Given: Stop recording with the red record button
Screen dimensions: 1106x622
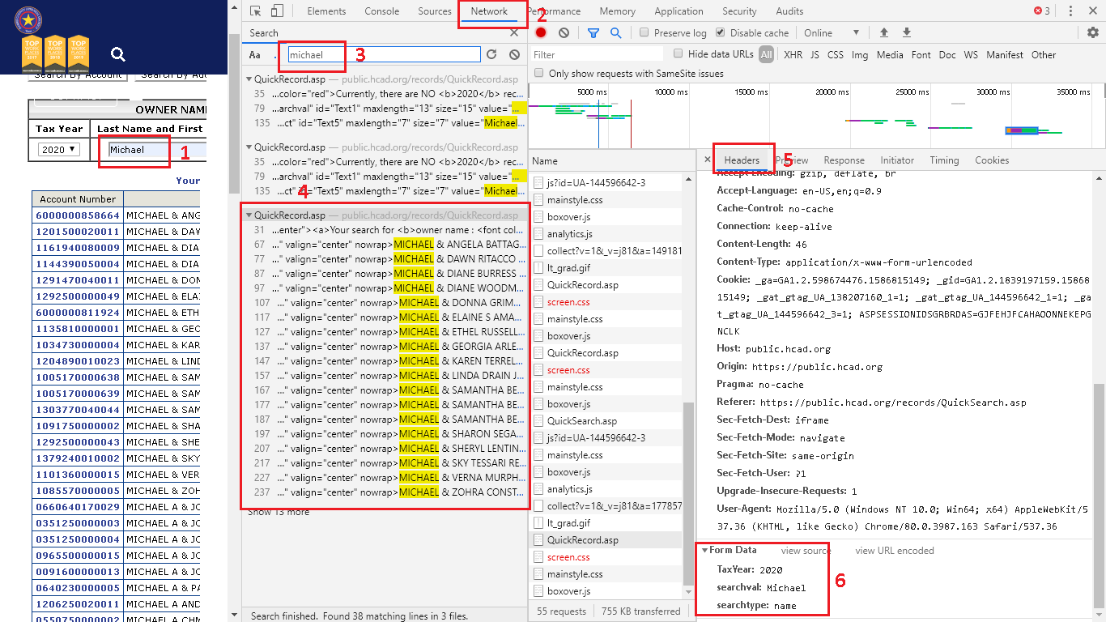Looking at the screenshot, I should [541, 33].
